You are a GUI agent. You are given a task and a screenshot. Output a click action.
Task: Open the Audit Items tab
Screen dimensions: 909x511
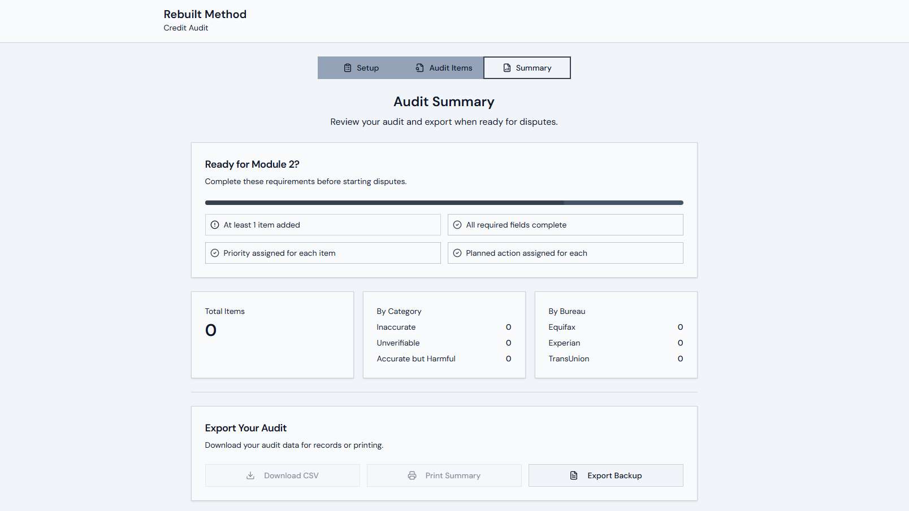point(444,68)
